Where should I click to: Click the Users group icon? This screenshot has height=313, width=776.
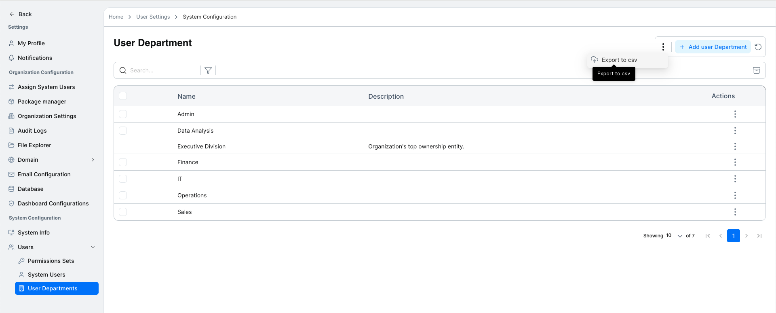pyautogui.click(x=11, y=247)
